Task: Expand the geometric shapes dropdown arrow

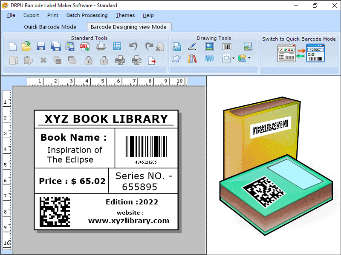Action: pyautogui.click(x=249, y=58)
